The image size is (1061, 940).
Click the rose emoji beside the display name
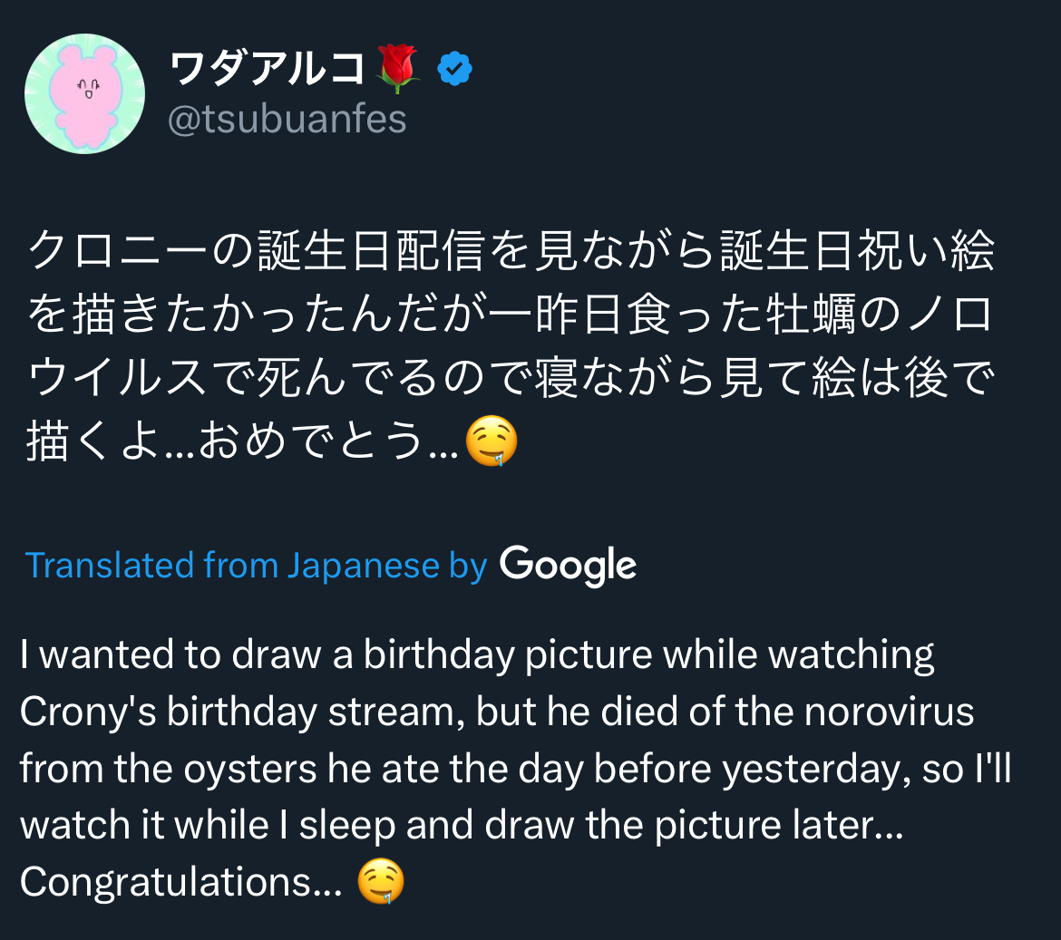point(397,69)
